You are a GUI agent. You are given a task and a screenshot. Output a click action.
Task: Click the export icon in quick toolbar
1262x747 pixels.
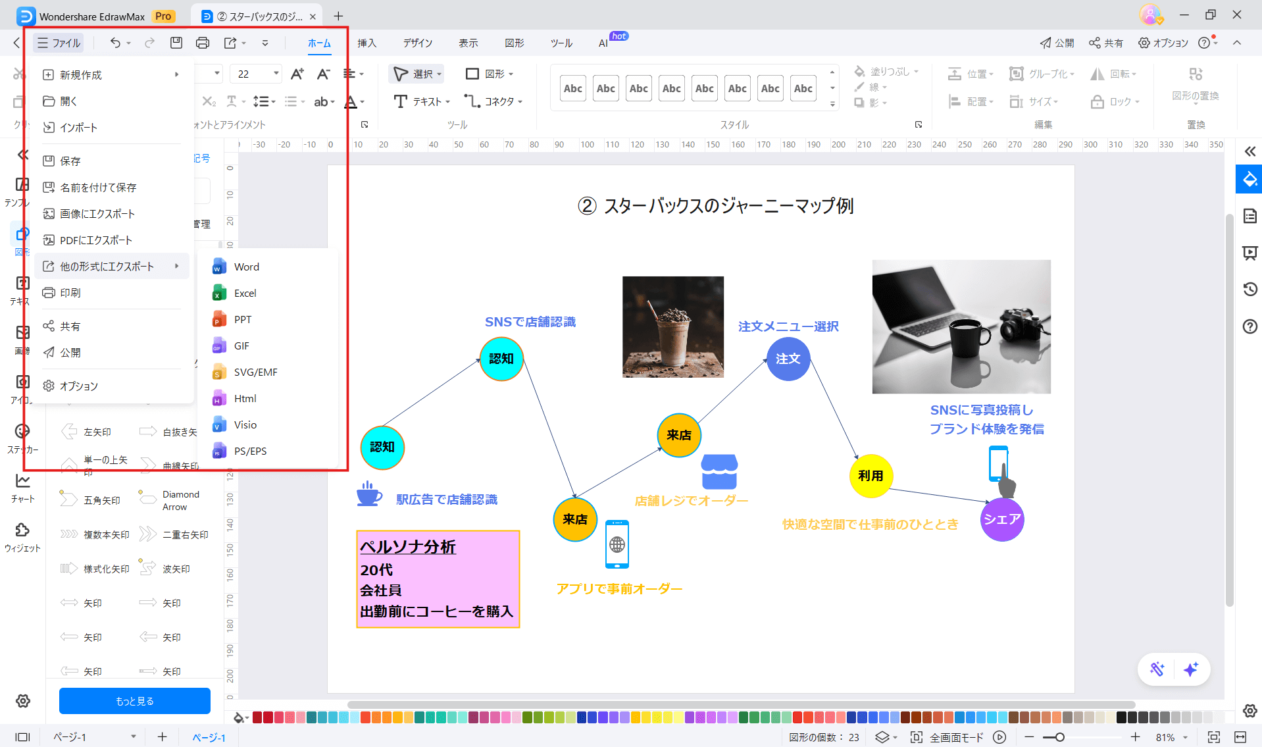230,43
